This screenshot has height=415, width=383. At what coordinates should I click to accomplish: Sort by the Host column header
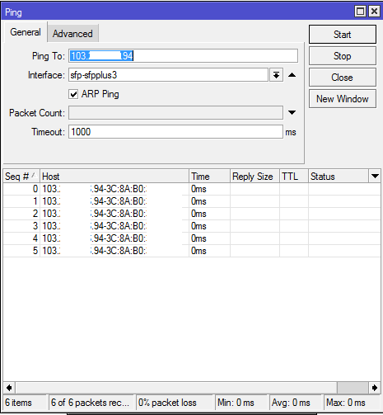(114, 177)
